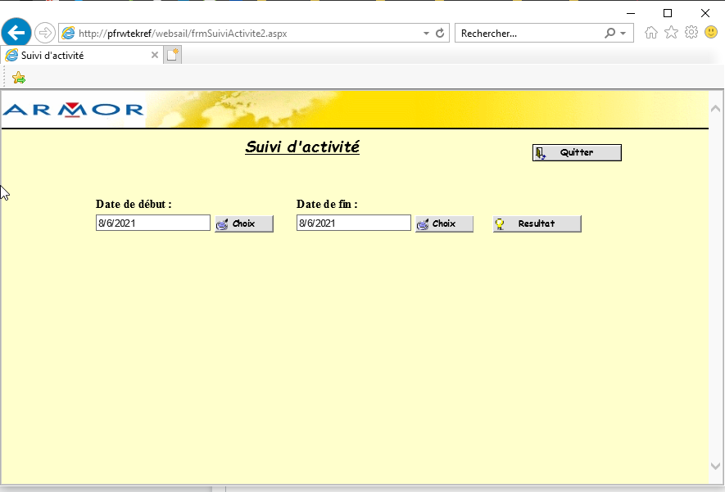725x492 pixels.
Task: Click the magnifying glass search icon
Action: tap(609, 34)
